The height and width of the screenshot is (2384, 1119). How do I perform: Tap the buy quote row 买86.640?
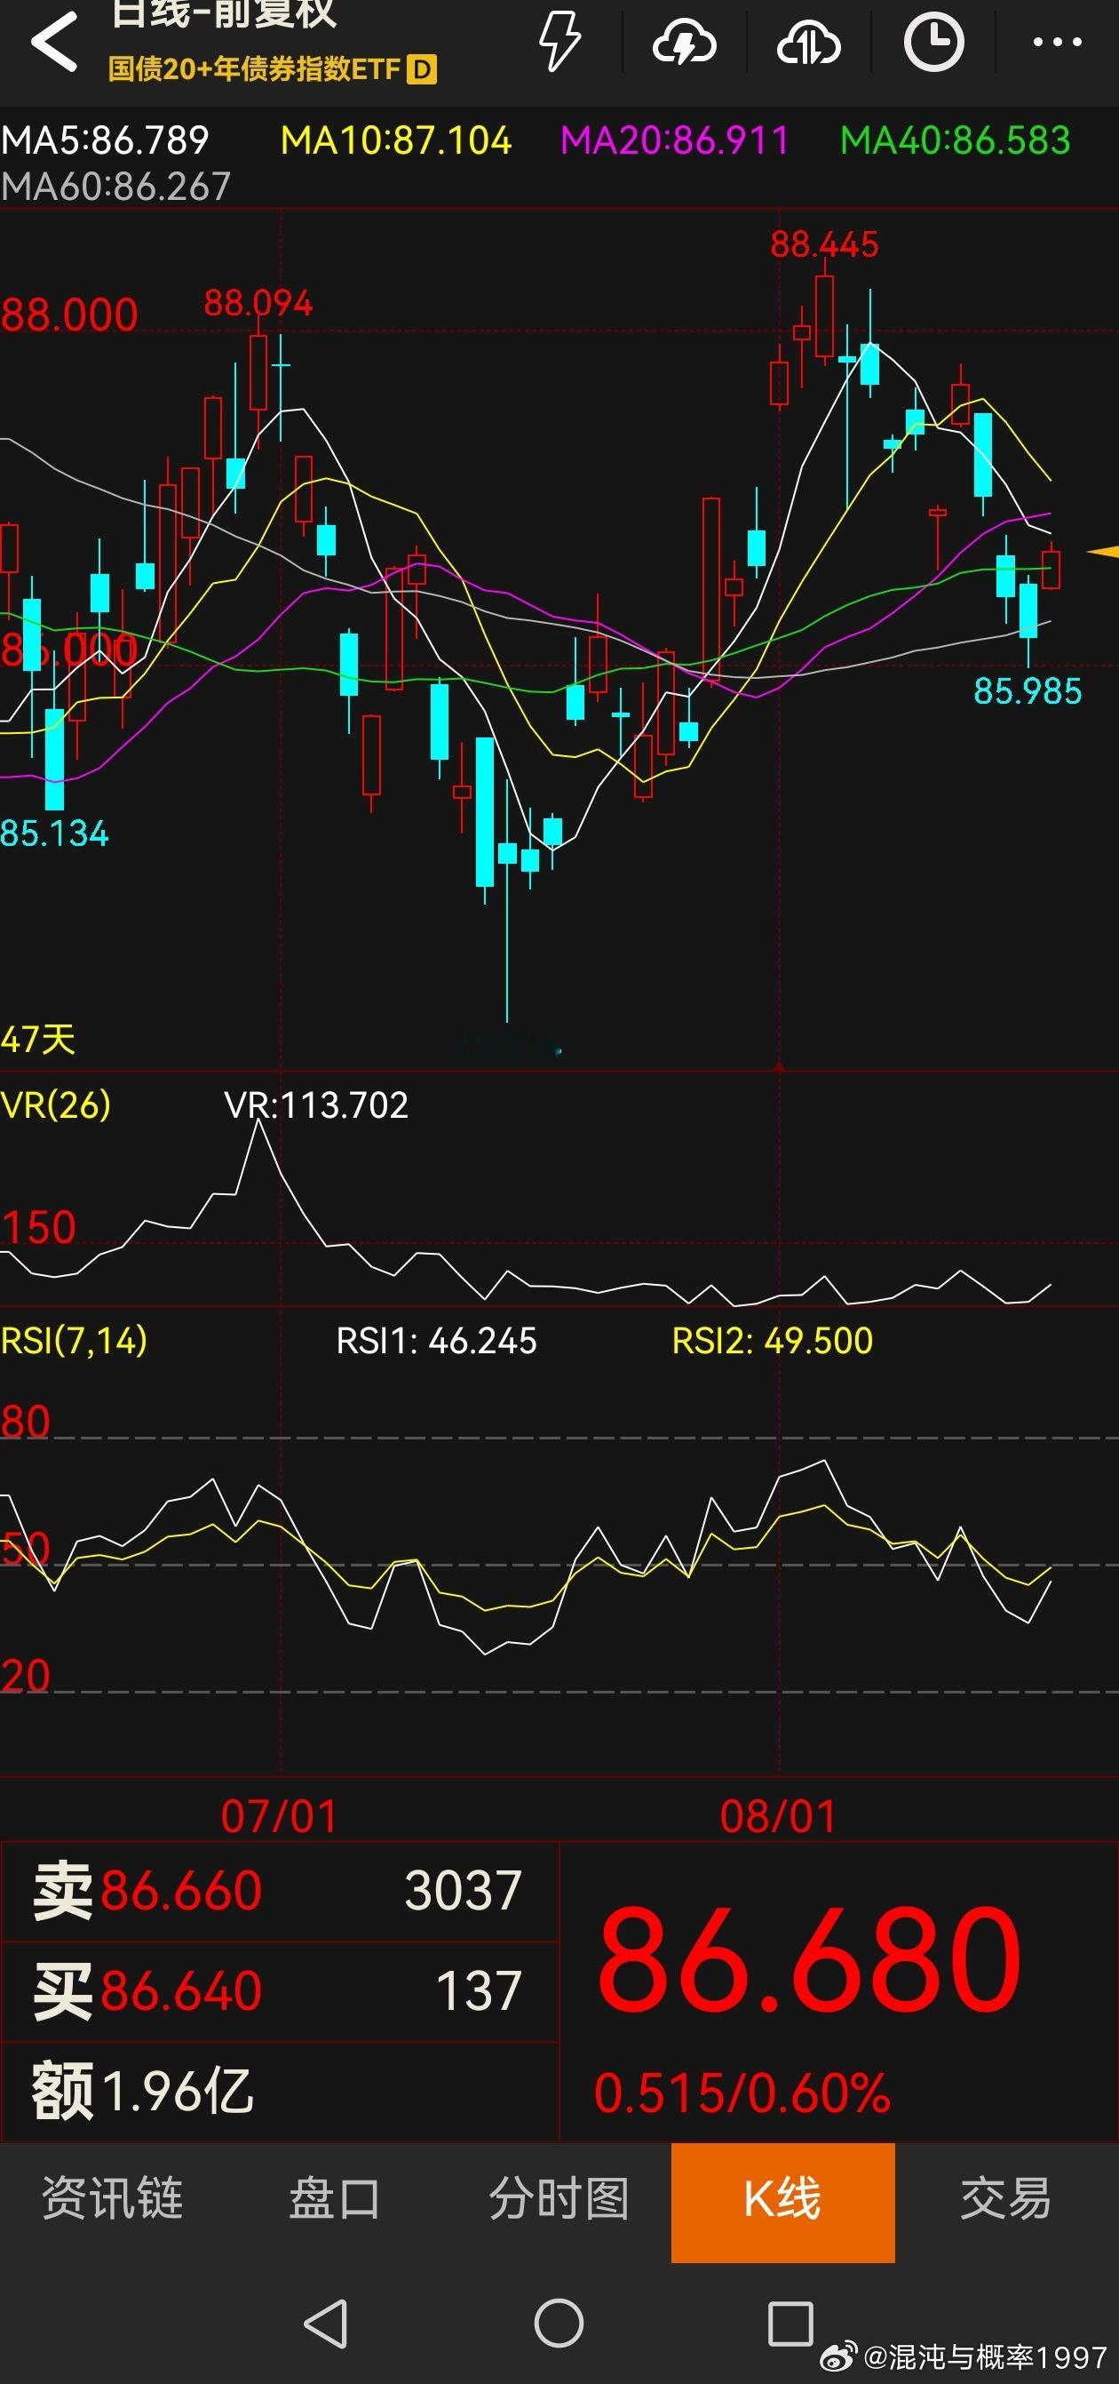[279, 1990]
